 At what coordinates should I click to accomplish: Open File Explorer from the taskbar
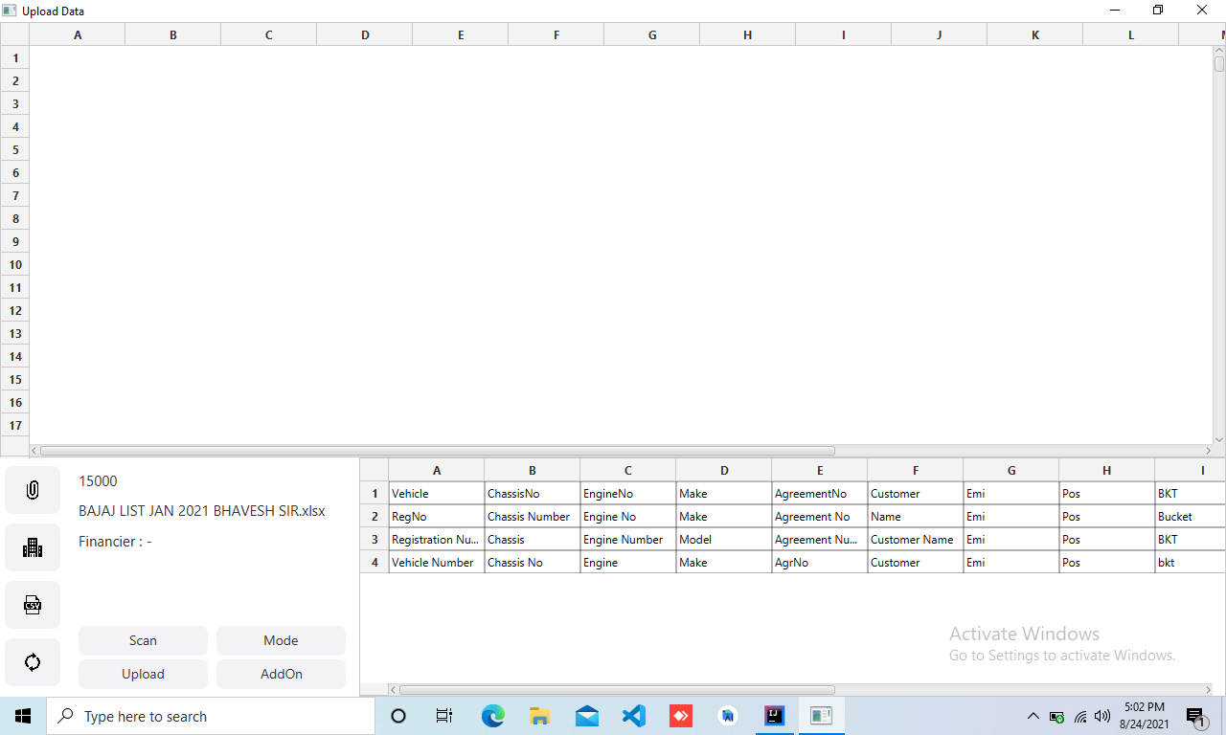539,715
